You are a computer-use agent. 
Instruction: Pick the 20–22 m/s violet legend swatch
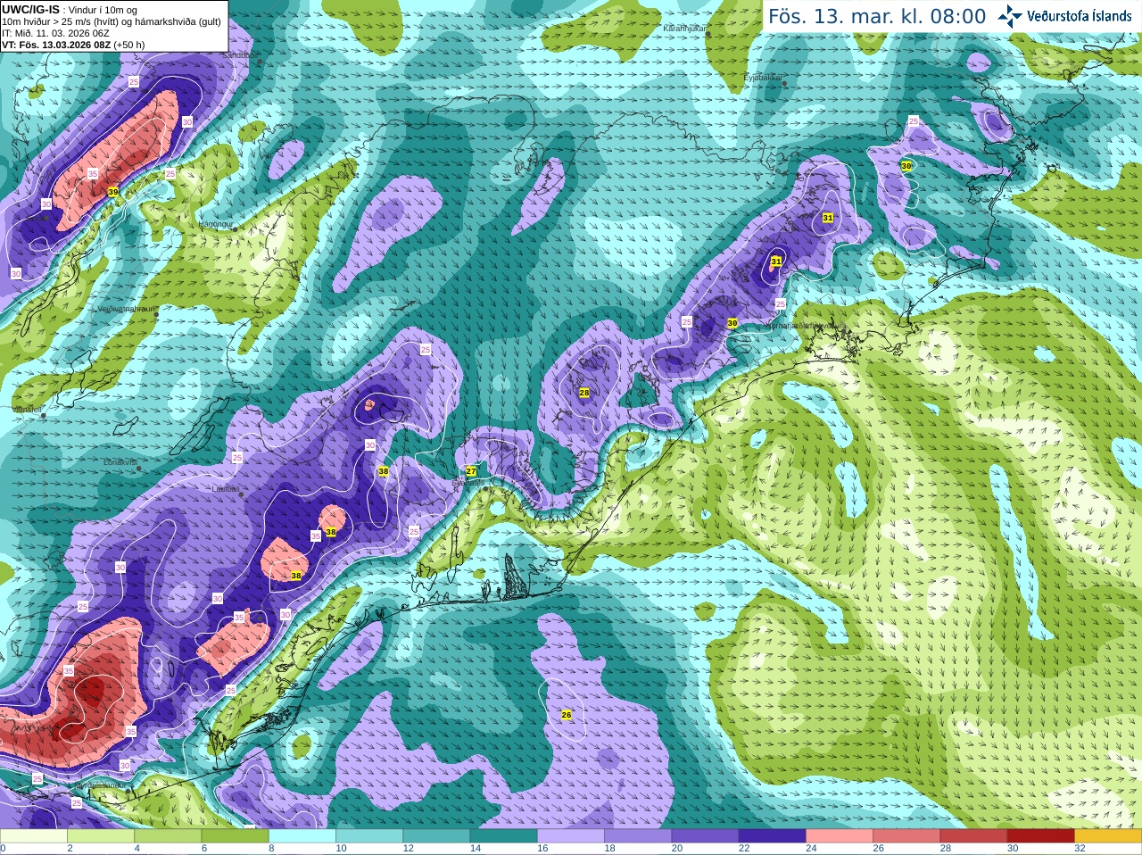pyautogui.click(x=705, y=836)
